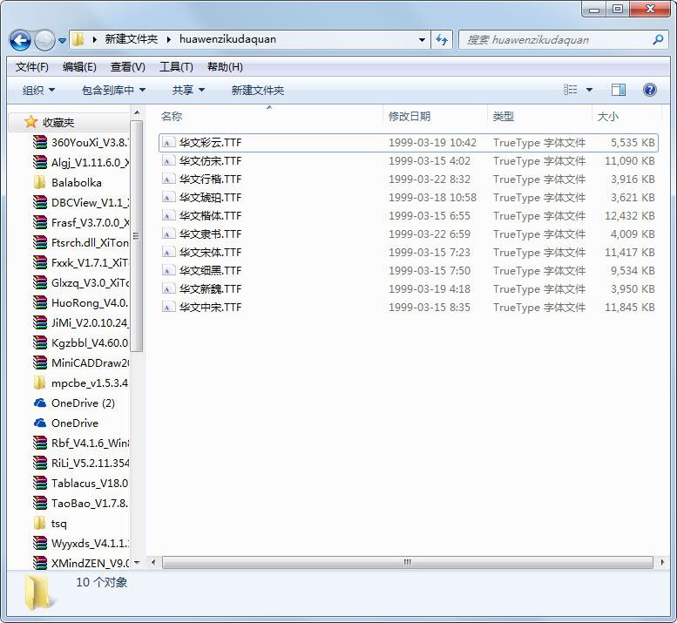Select the Balabolka folder in sidebar
This screenshot has width=677, height=623.
tap(76, 183)
